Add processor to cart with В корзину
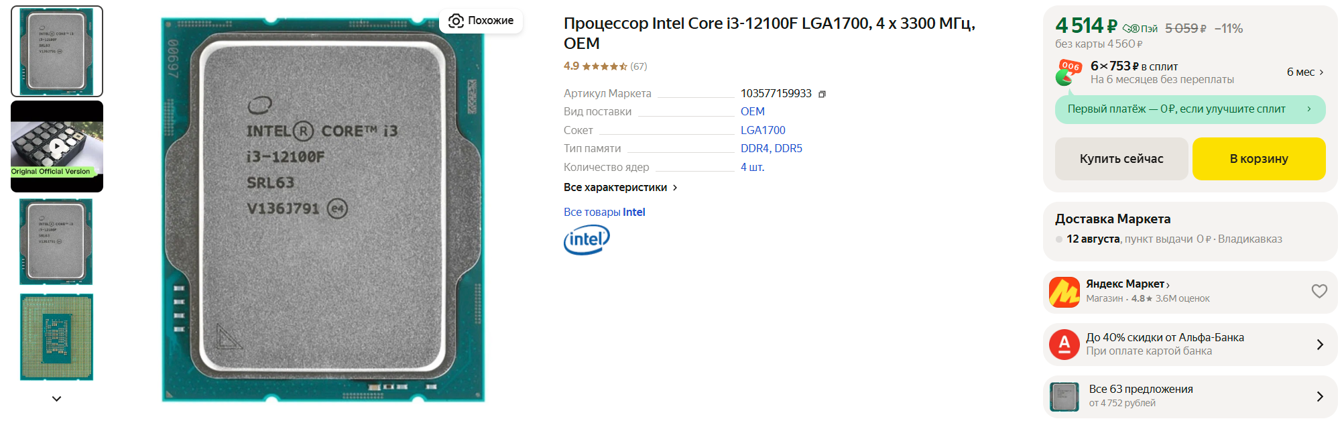 coord(1258,159)
